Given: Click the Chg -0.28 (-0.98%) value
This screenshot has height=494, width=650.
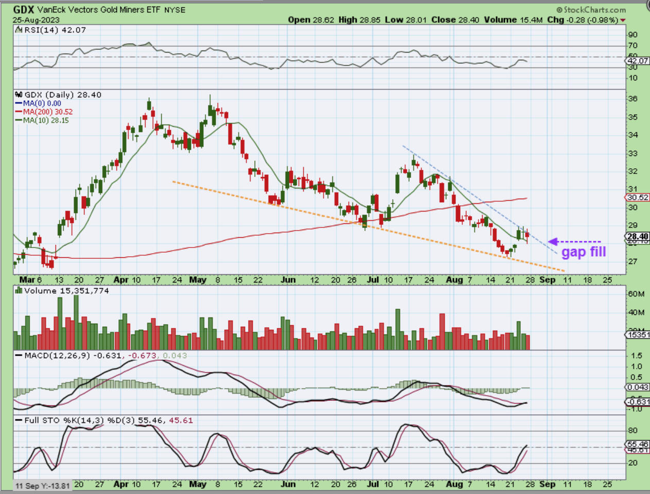Looking at the screenshot, I should click(583, 20).
